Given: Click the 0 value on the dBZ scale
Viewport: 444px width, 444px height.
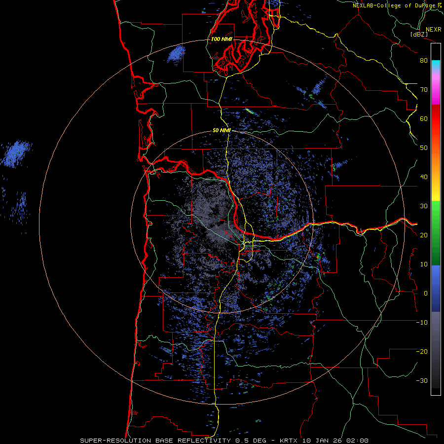Looking at the screenshot, I should click(426, 294).
